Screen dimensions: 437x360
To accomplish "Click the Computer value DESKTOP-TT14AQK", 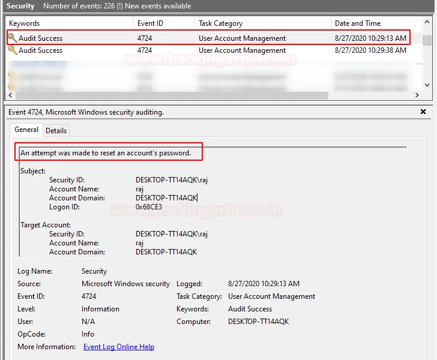I will [258, 322].
